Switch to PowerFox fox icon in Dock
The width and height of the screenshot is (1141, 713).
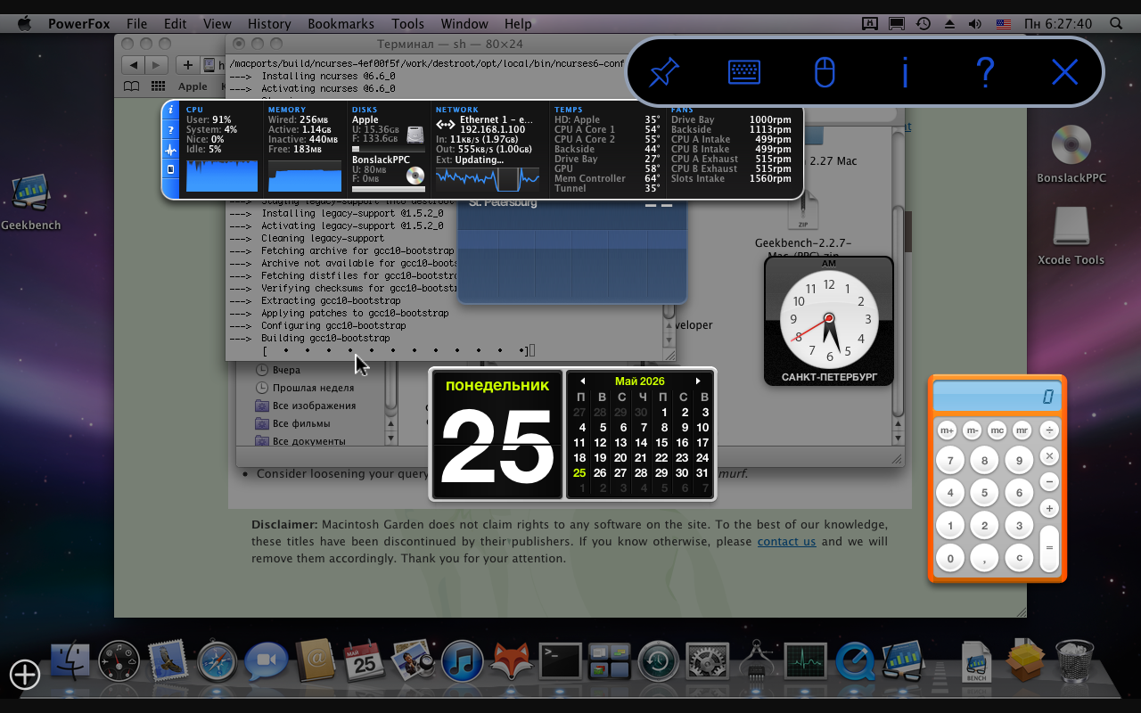(x=511, y=663)
